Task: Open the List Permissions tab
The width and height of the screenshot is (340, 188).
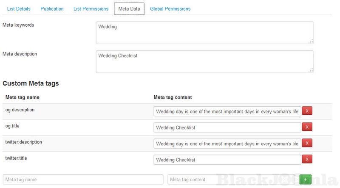Action: pos(91,8)
